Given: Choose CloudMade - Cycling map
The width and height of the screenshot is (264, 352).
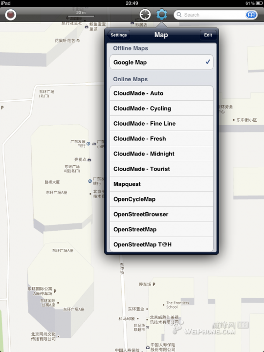Looking at the screenshot, I should point(161,108).
